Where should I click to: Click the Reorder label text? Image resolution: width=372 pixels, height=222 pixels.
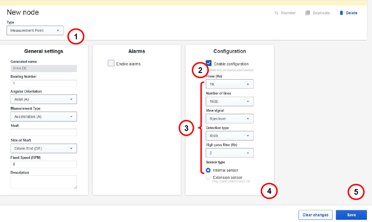coord(288,13)
